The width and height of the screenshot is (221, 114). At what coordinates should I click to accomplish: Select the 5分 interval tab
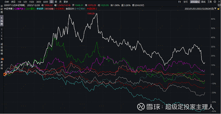pyautogui.click(x=25, y=2)
